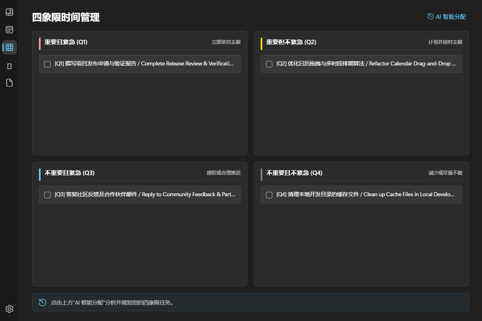Select the four-quadrant grid sidebar icon
482x321 pixels.
coord(9,47)
